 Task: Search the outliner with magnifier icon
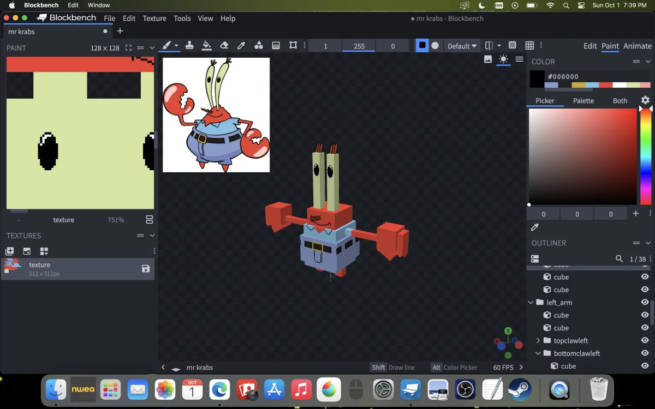[619, 258]
